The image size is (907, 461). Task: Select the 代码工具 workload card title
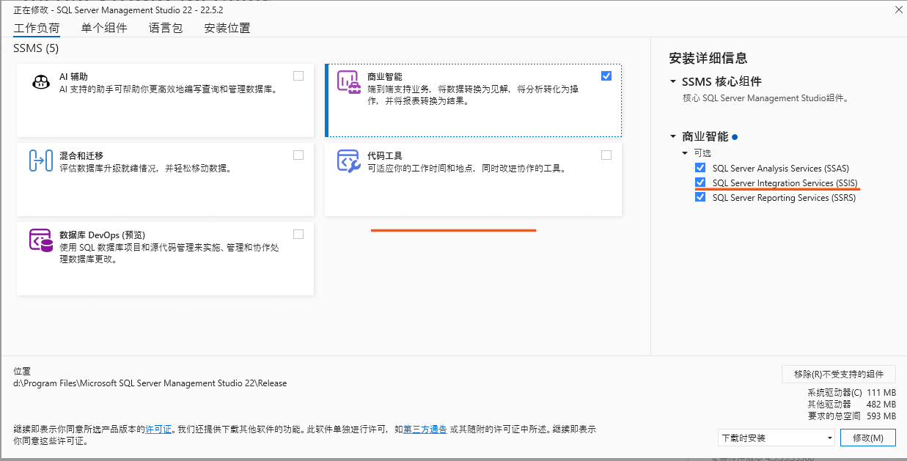[x=385, y=155]
